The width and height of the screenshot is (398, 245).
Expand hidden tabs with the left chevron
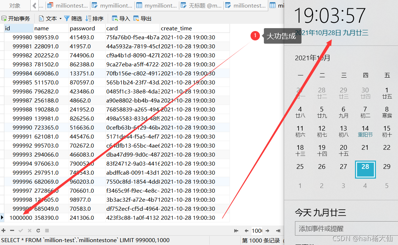[x=35, y=5]
